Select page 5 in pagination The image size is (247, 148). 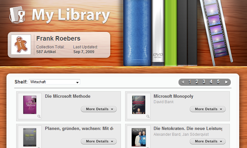point(218,82)
